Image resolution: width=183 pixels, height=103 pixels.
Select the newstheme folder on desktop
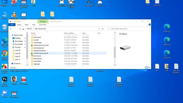[43, 15]
